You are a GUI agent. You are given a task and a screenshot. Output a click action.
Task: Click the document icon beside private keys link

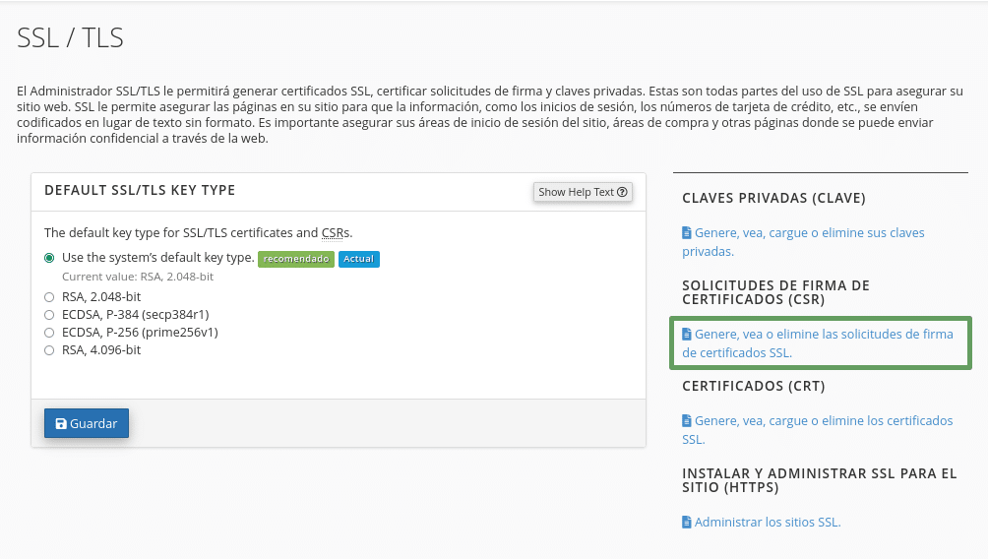[687, 233]
